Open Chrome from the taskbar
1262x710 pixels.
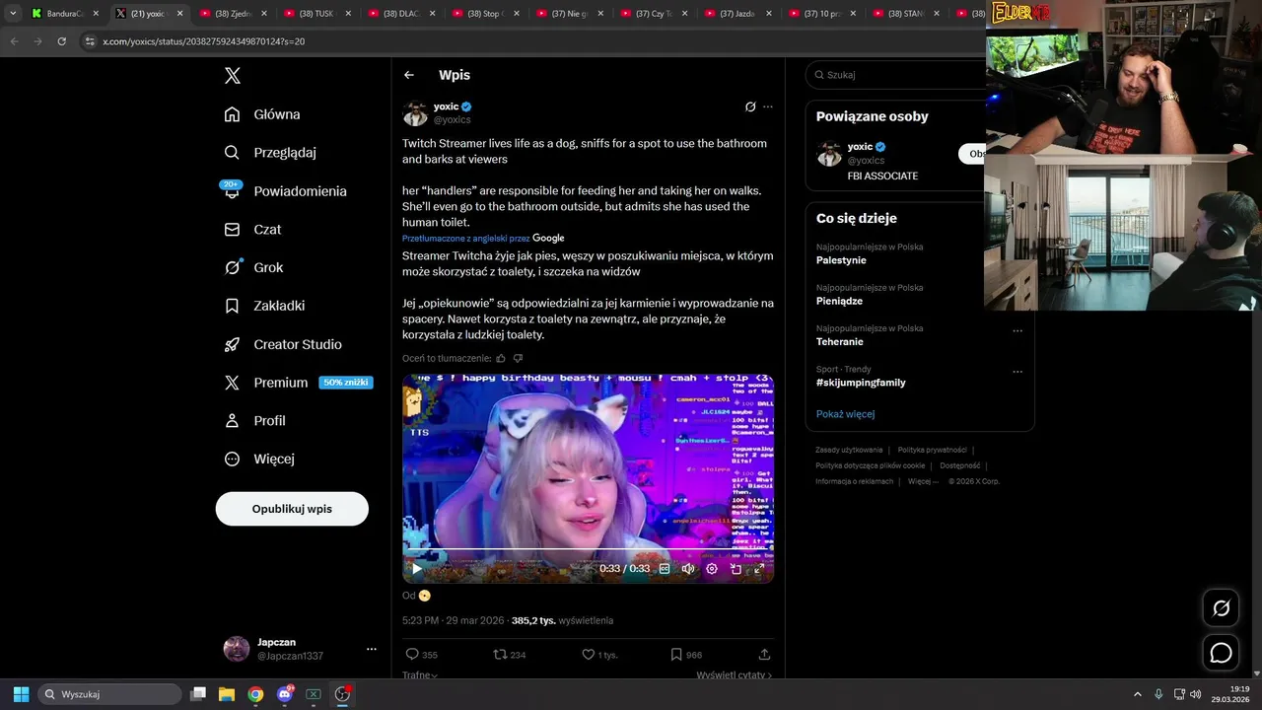click(255, 694)
